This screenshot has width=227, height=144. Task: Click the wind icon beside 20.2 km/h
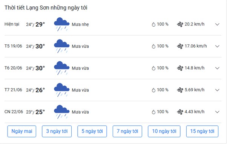(x=180, y=24)
